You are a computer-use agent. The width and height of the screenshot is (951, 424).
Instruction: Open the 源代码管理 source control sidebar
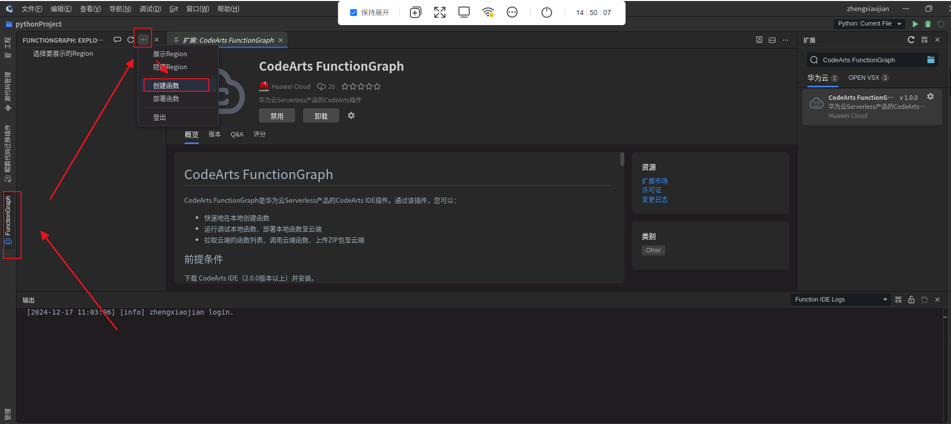[x=8, y=91]
